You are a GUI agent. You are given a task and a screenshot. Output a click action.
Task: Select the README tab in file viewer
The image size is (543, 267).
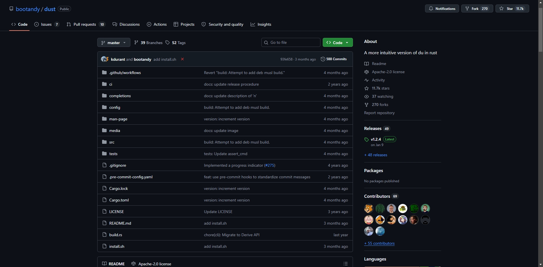tap(113, 264)
